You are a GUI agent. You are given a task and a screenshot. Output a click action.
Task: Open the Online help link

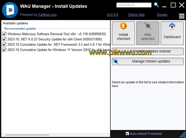point(136,15)
